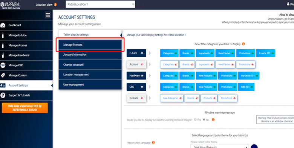Image resolution: width=294 pixels, height=148 pixels.
Task: Click the nicotine warning preview box
Action: coord(275,119)
